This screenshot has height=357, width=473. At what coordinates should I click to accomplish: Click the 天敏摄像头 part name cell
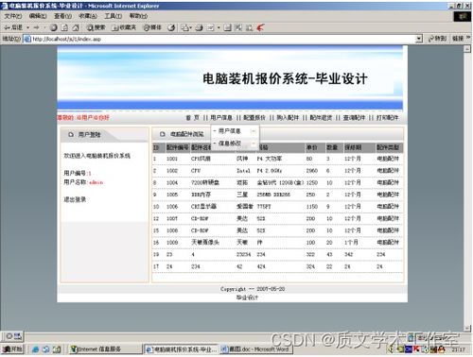[x=205, y=243]
